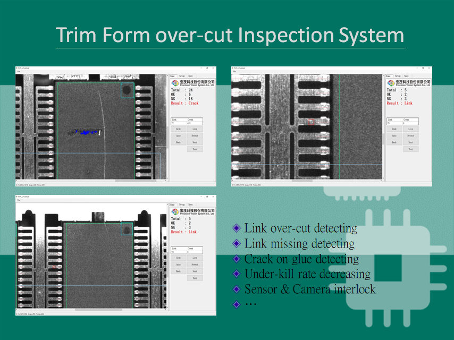This screenshot has width=454, height=340.
Task: Switch to the Spec tab in the upper-right window
Action: 406,76
